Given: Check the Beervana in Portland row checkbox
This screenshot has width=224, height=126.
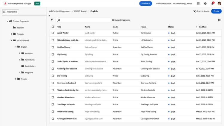Looking at the screenshot, I should [x=53, y=83].
